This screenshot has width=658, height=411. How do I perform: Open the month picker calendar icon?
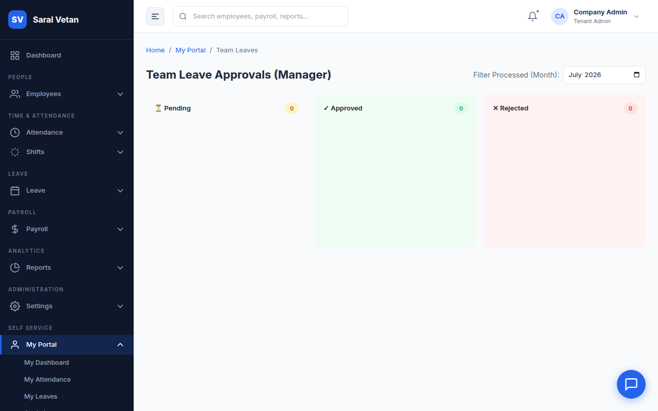636,75
